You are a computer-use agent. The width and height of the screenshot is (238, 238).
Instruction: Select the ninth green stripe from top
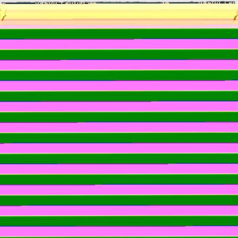pyautogui.click(x=119, y=200)
